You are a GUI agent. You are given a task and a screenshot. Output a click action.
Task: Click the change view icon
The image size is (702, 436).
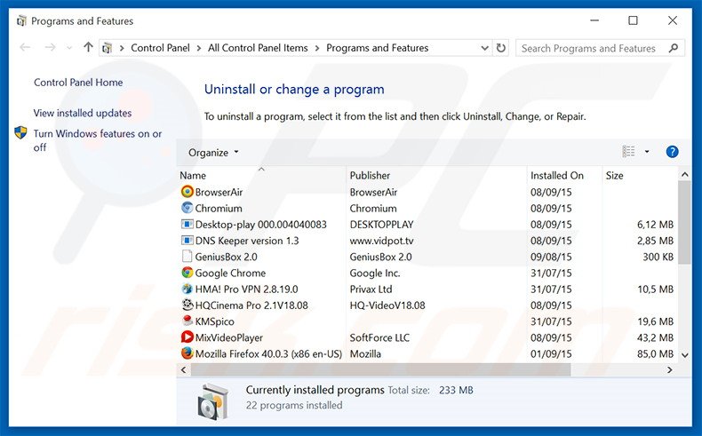pos(628,152)
